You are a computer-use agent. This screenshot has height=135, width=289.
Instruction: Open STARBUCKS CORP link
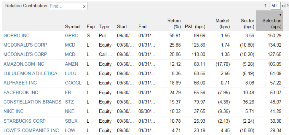[x=25, y=121]
